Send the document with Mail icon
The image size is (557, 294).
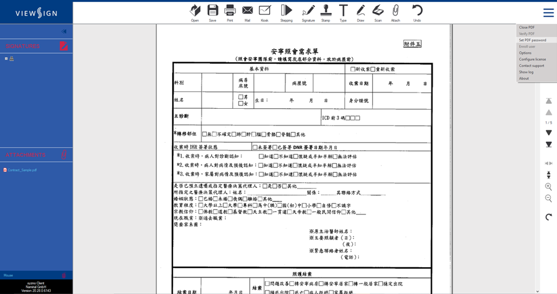click(x=247, y=13)
